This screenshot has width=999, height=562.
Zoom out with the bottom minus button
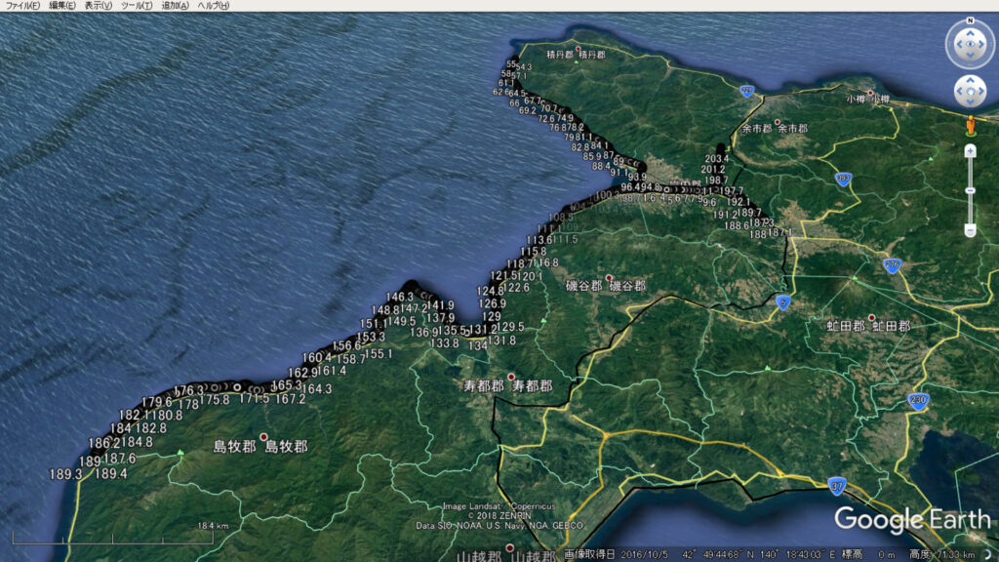point(970,230)
